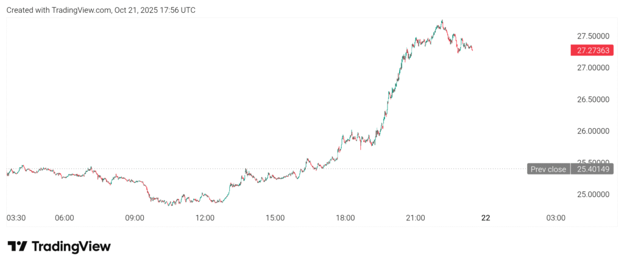
Task: Click the "22" date marker on time axis
Action: coord(486,217)
